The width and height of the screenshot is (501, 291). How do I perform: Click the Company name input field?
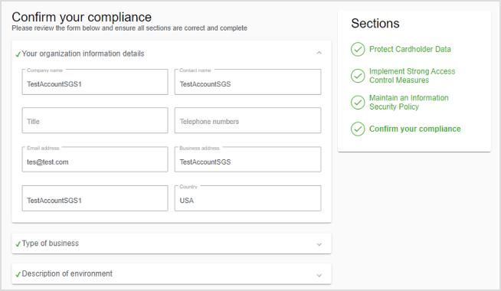coord(95,82)
